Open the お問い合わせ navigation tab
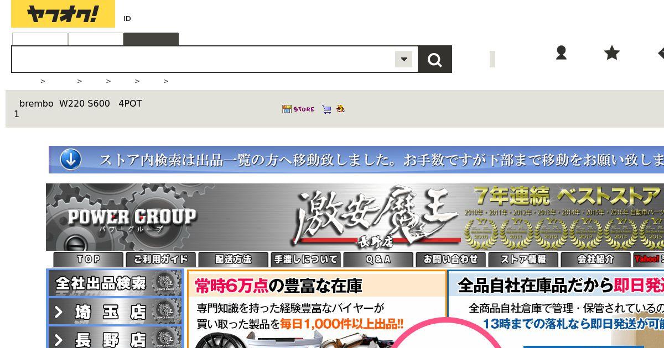664x348 pixels. [451, 259]
